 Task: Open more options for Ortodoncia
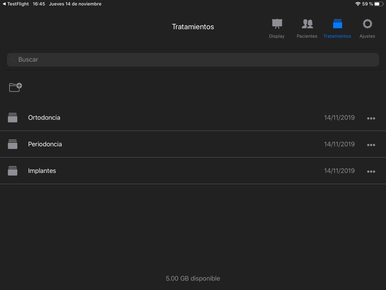[x=371, y=118]
